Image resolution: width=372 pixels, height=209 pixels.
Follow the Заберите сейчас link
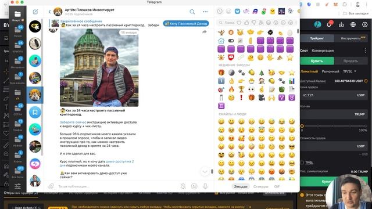73,122
